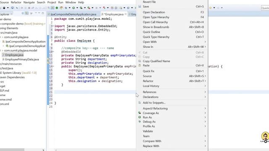Open the Source menu in the menu bar
This screenshot has height=151, width=269.
4,3
